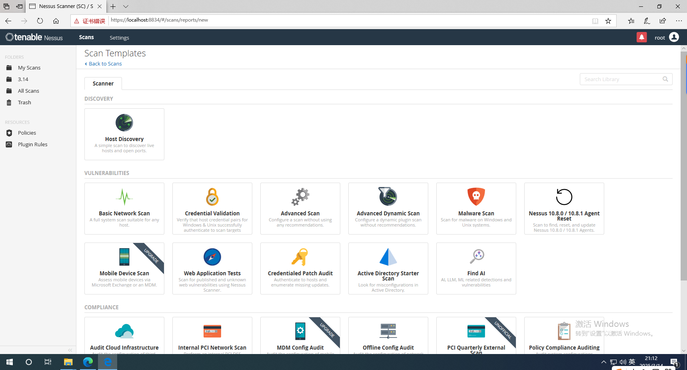Viewport: 687px width, 370px height.
Task: Add this page to favorites
Action: [x=608, y=21]
